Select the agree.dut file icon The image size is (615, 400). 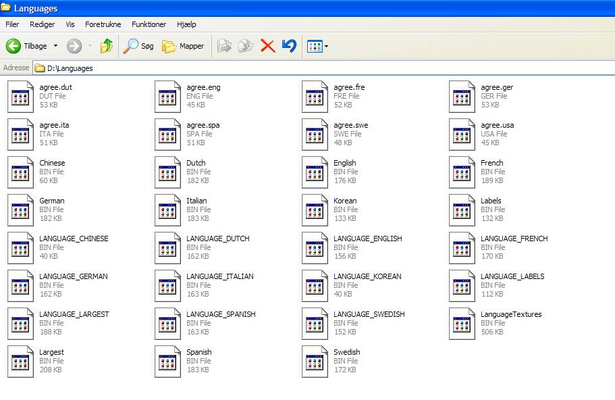pos(20,96)
